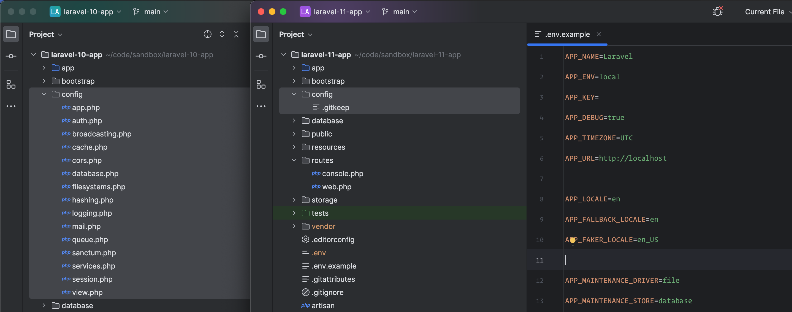Open Structure tool window in laravel-11-app window
Image resolution: width=792 pixels, height=312 pixels.
[261, 84]
